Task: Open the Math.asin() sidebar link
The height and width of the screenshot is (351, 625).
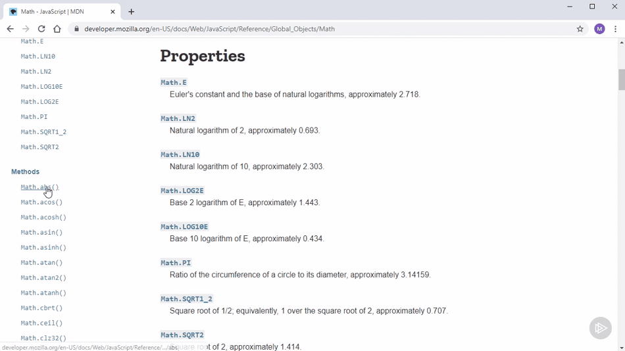Action: coord(41,232)
